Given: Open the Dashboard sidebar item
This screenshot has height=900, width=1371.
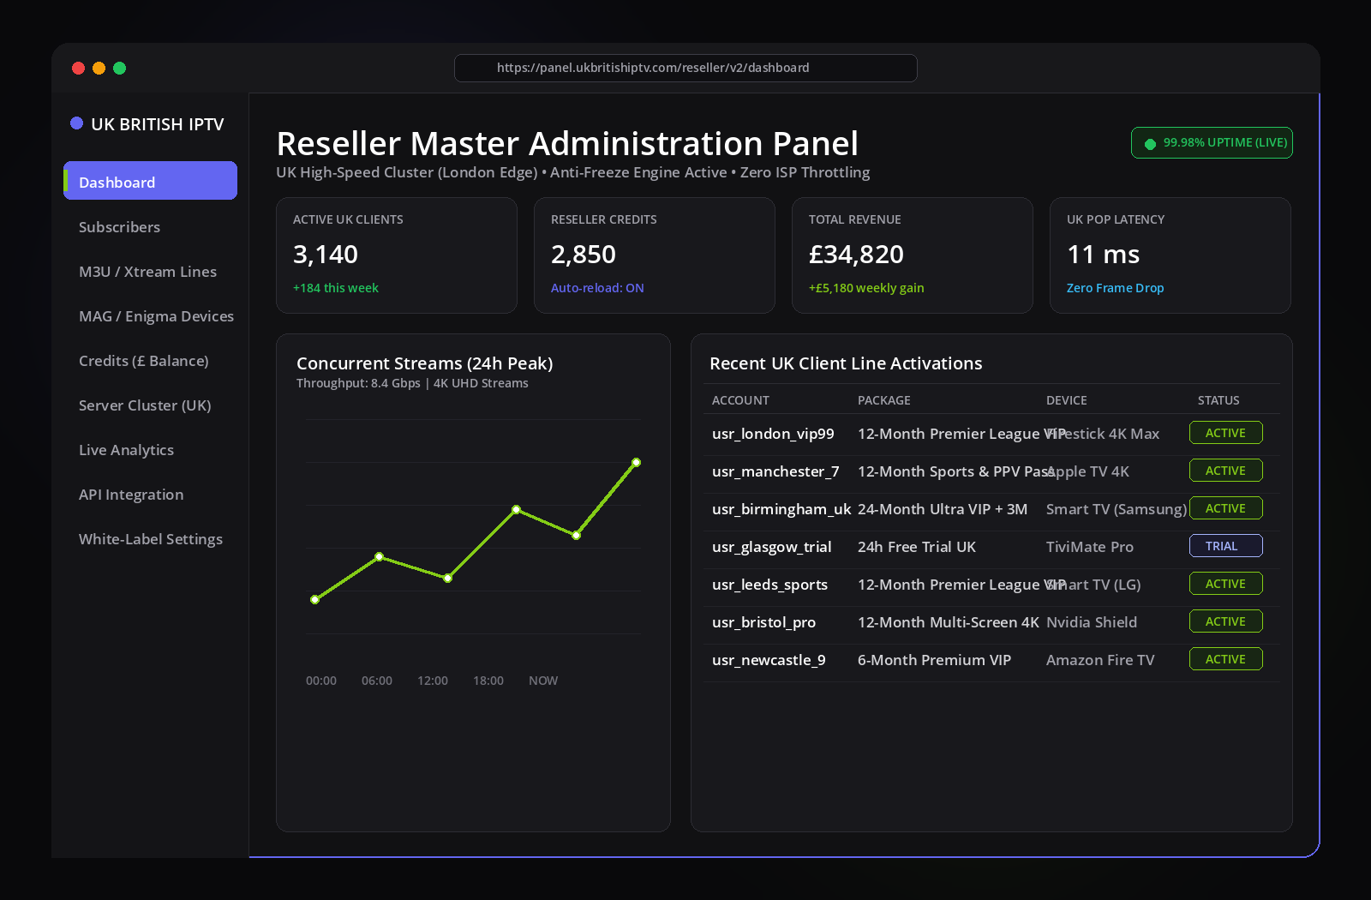Looking at the screenshot, I should [150, 181].
